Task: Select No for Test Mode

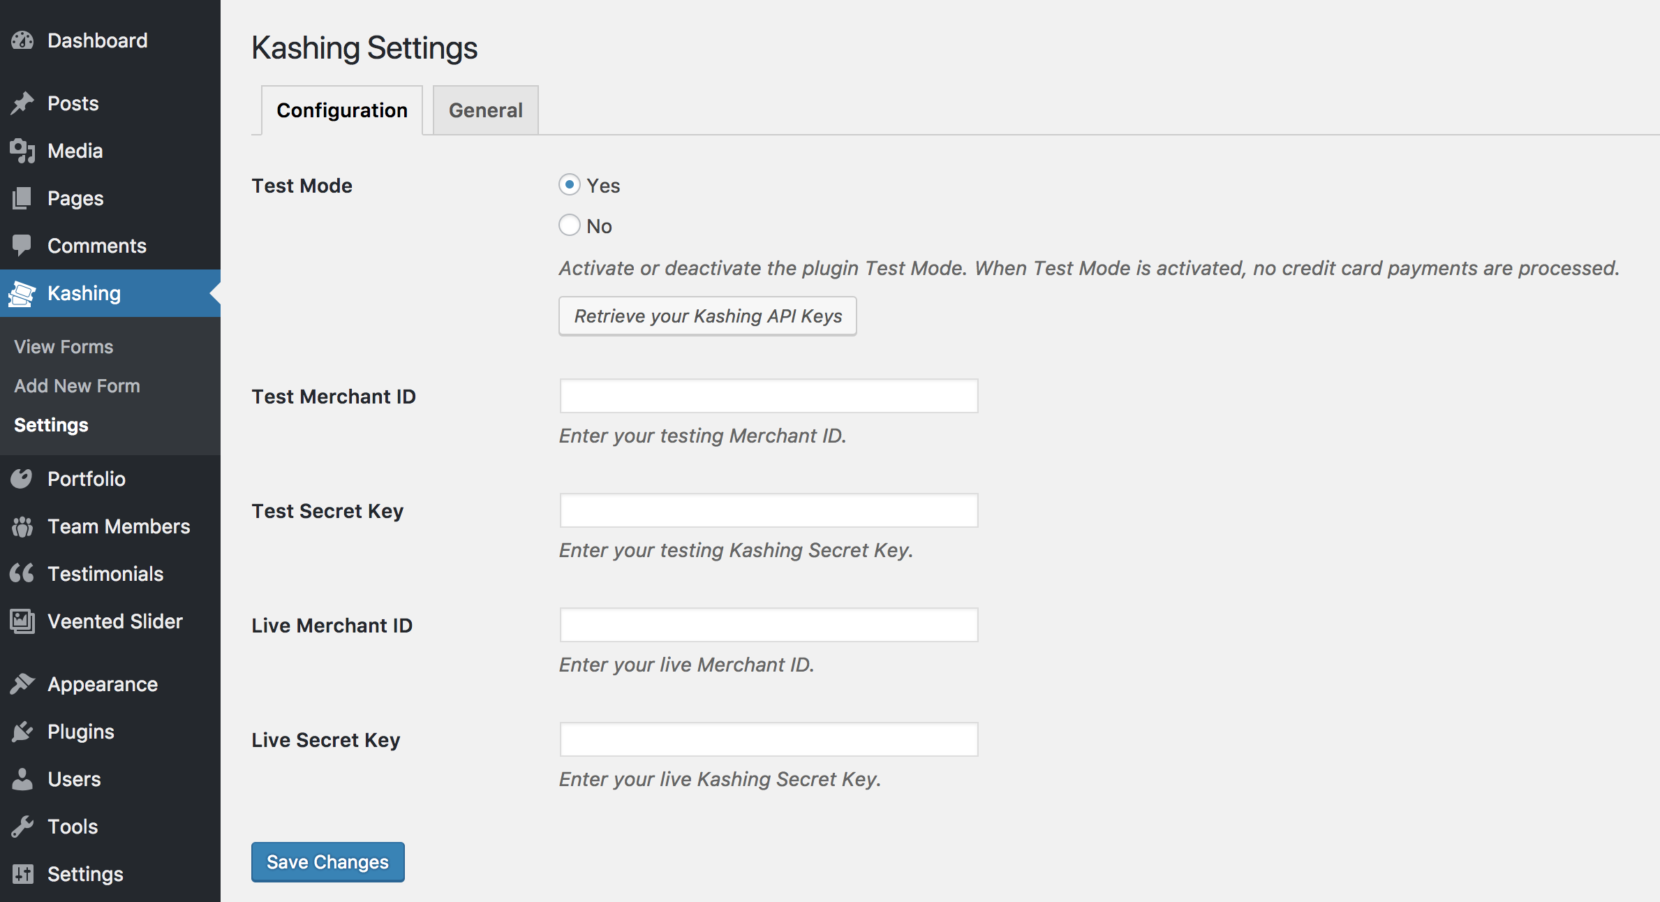Action: pos(570,225)
